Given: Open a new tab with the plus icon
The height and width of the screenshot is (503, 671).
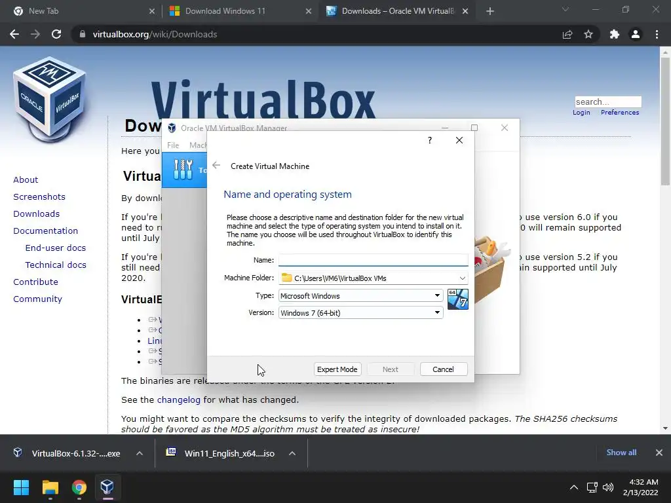Looking at the screenshot, I should tap(490, 11).
